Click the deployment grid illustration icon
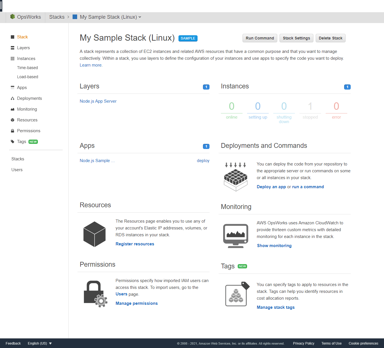The height and width of the screenshot is (348, 384). 235,177
